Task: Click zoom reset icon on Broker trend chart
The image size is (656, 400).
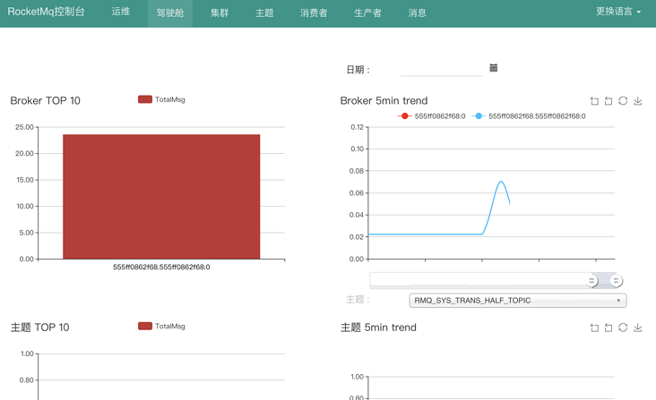Action: 609,101
